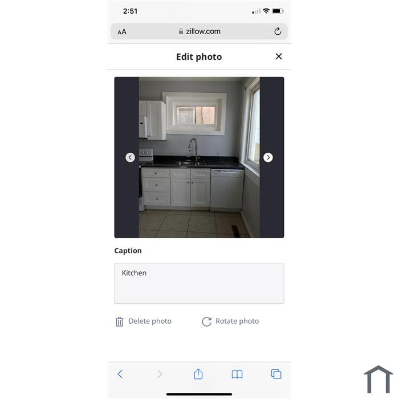The height and width of the screenshot is (399, 399).
Task: Click the trash can icon
Action: pyautogui.click(x=120, y=321)
